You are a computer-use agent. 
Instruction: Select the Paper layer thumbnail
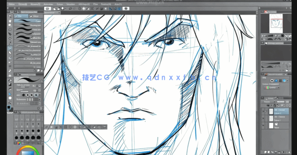[271, 126]
